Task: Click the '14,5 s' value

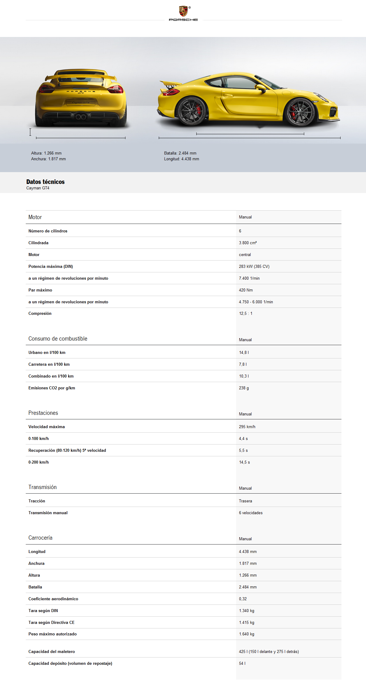Action: [x=245, y=462]
